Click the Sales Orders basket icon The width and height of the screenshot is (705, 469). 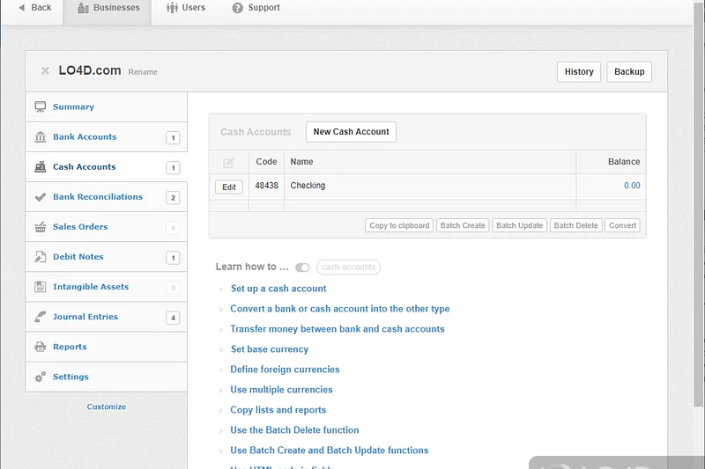coord(41,227)
